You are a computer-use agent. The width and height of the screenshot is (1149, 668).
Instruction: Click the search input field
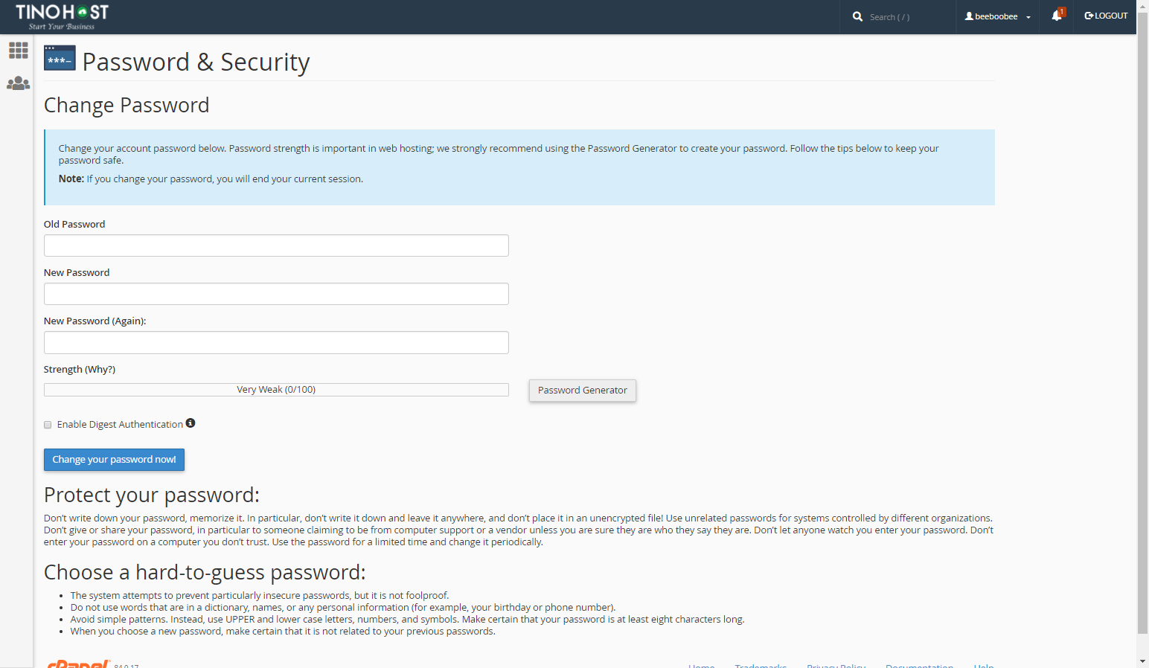[x=909, y=17]
